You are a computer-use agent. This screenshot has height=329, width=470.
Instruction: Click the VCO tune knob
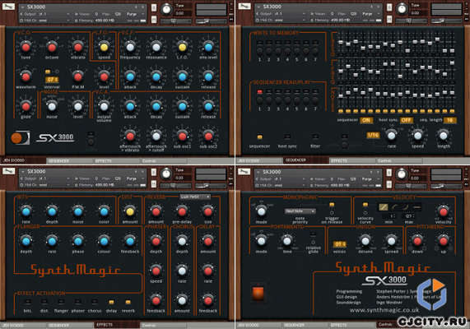(26, 47)
